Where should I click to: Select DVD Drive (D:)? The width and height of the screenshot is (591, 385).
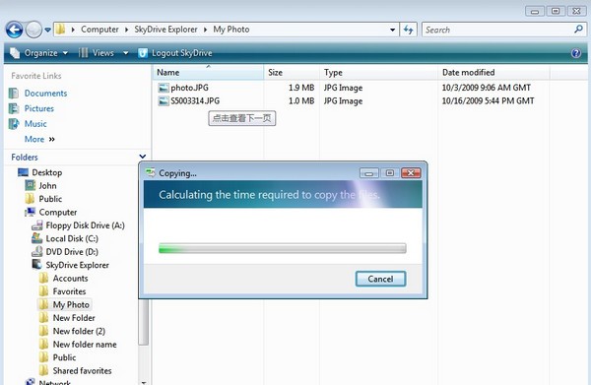coord(72,252)
